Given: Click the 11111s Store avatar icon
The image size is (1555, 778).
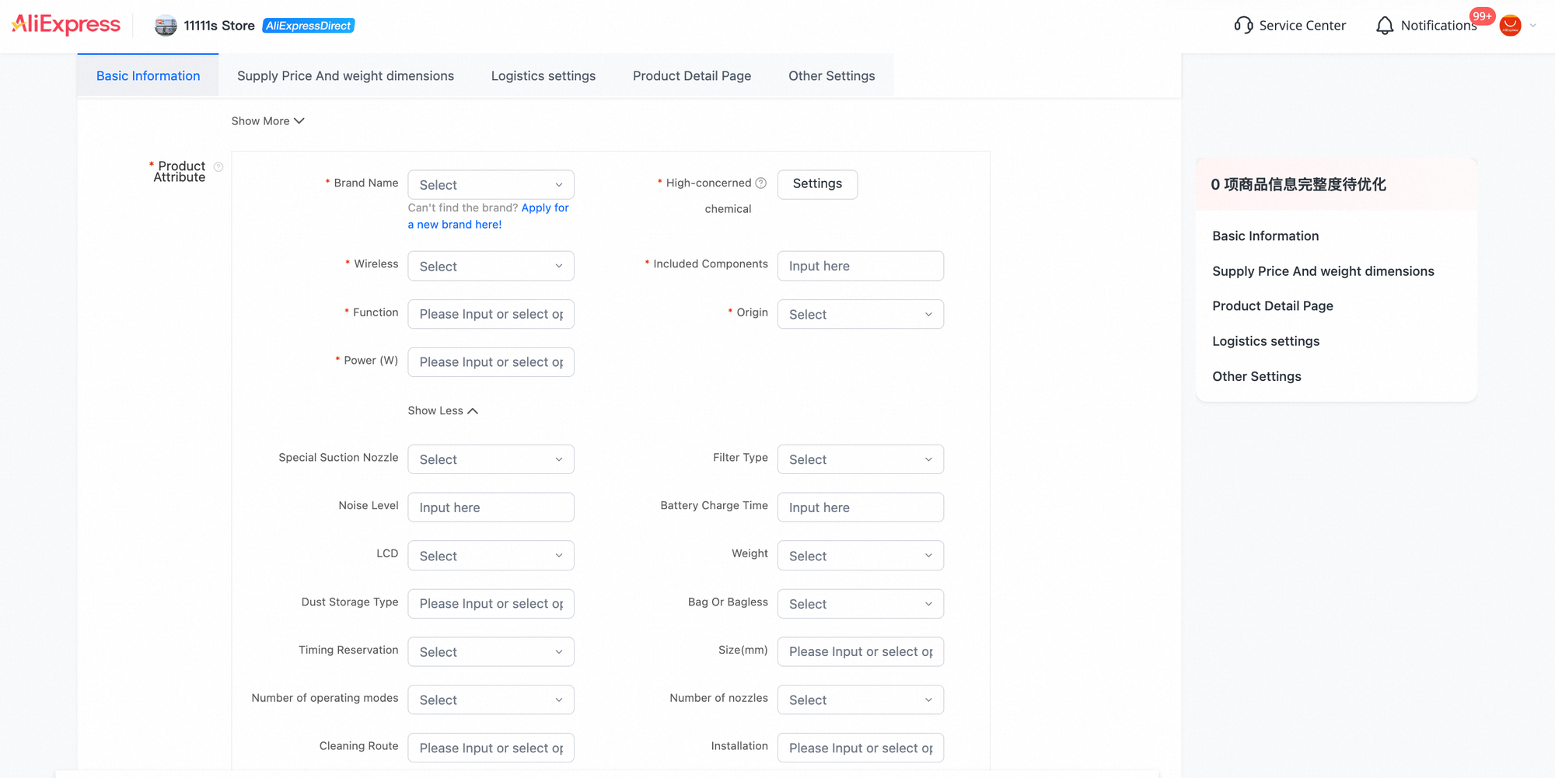Looking at the screenshot, I should coord(166,26).
